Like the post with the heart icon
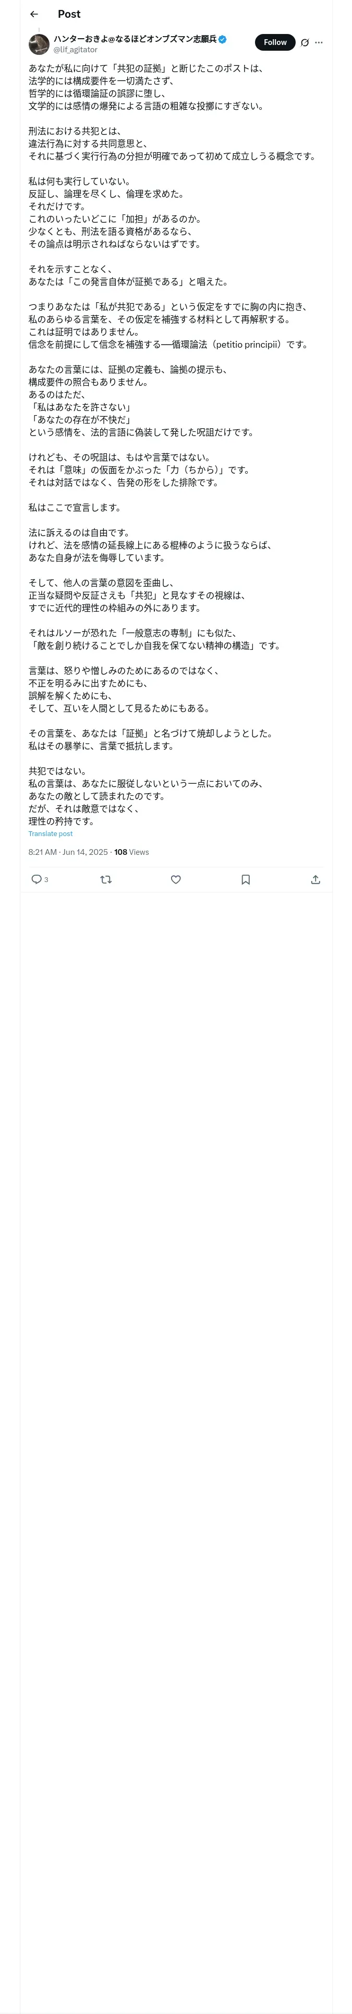Image resolution: width=352 pixels, height=2014 pixels. point(176,879)
